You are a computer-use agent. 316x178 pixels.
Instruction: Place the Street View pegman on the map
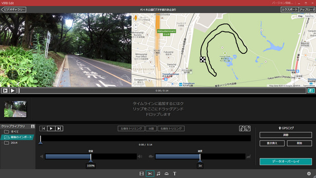click(x=136, y=18)
